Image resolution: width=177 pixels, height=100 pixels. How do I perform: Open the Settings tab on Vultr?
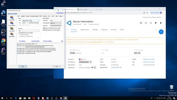[95, 30]
